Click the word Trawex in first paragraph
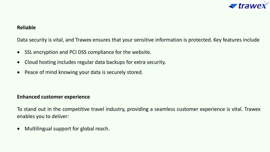270x152 pixels. pyautogui.click(x=83, y=40)
